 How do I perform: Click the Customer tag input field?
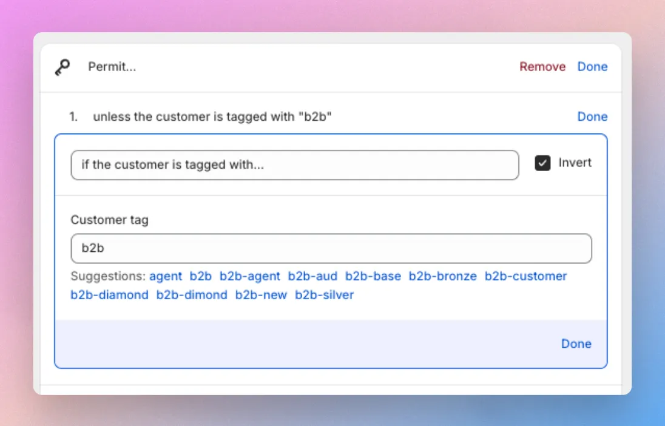331,248
